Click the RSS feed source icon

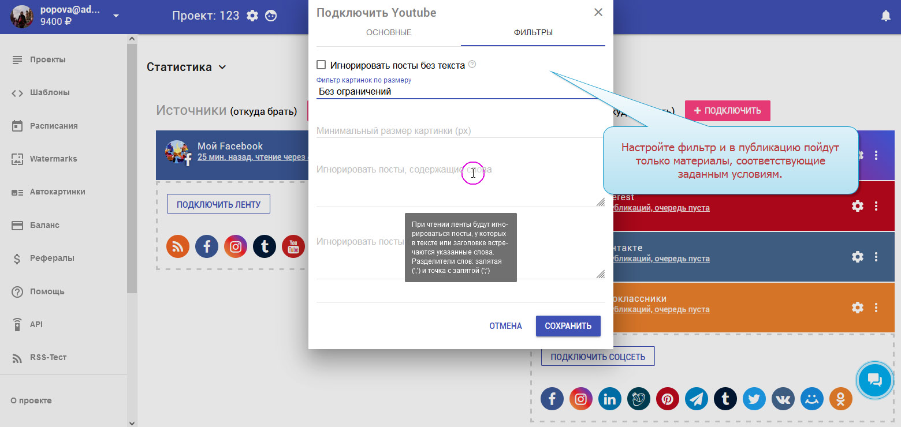[x=178, y=247]
